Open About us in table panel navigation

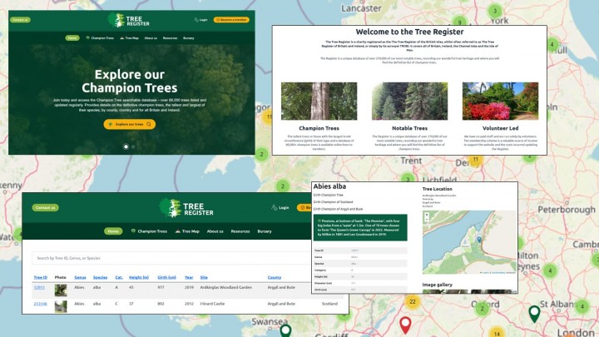pos(215,231)
